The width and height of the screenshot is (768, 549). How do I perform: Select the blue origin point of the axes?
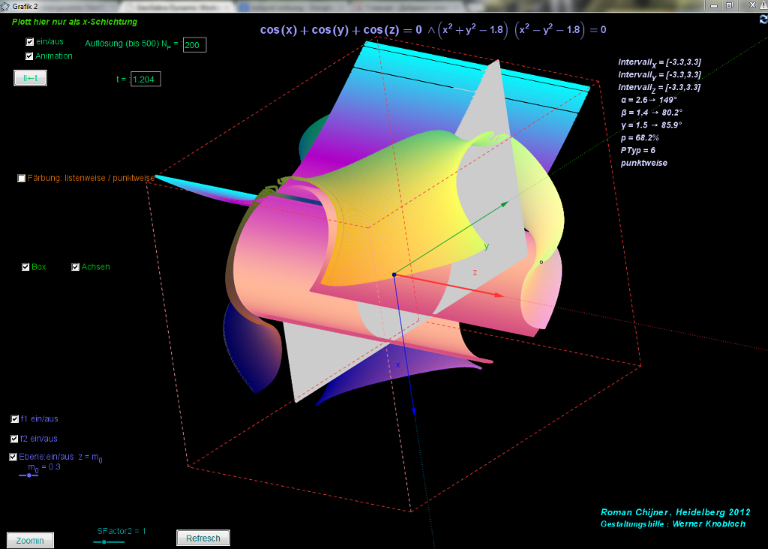pos(394,274)
